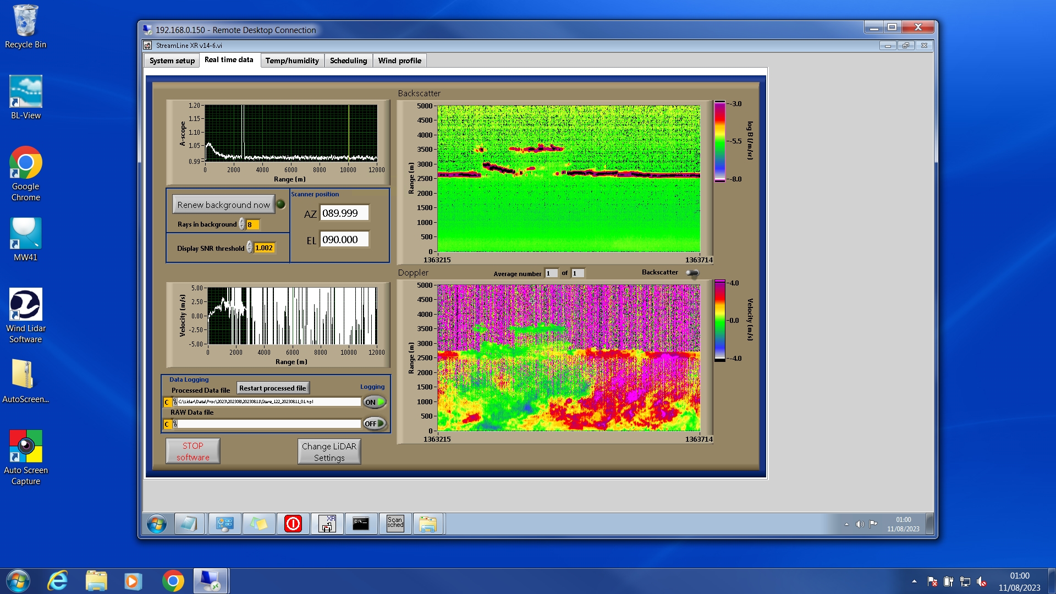Click processed data file path browse button
This screenshot has width=1056, height=594.
(175, 402)
